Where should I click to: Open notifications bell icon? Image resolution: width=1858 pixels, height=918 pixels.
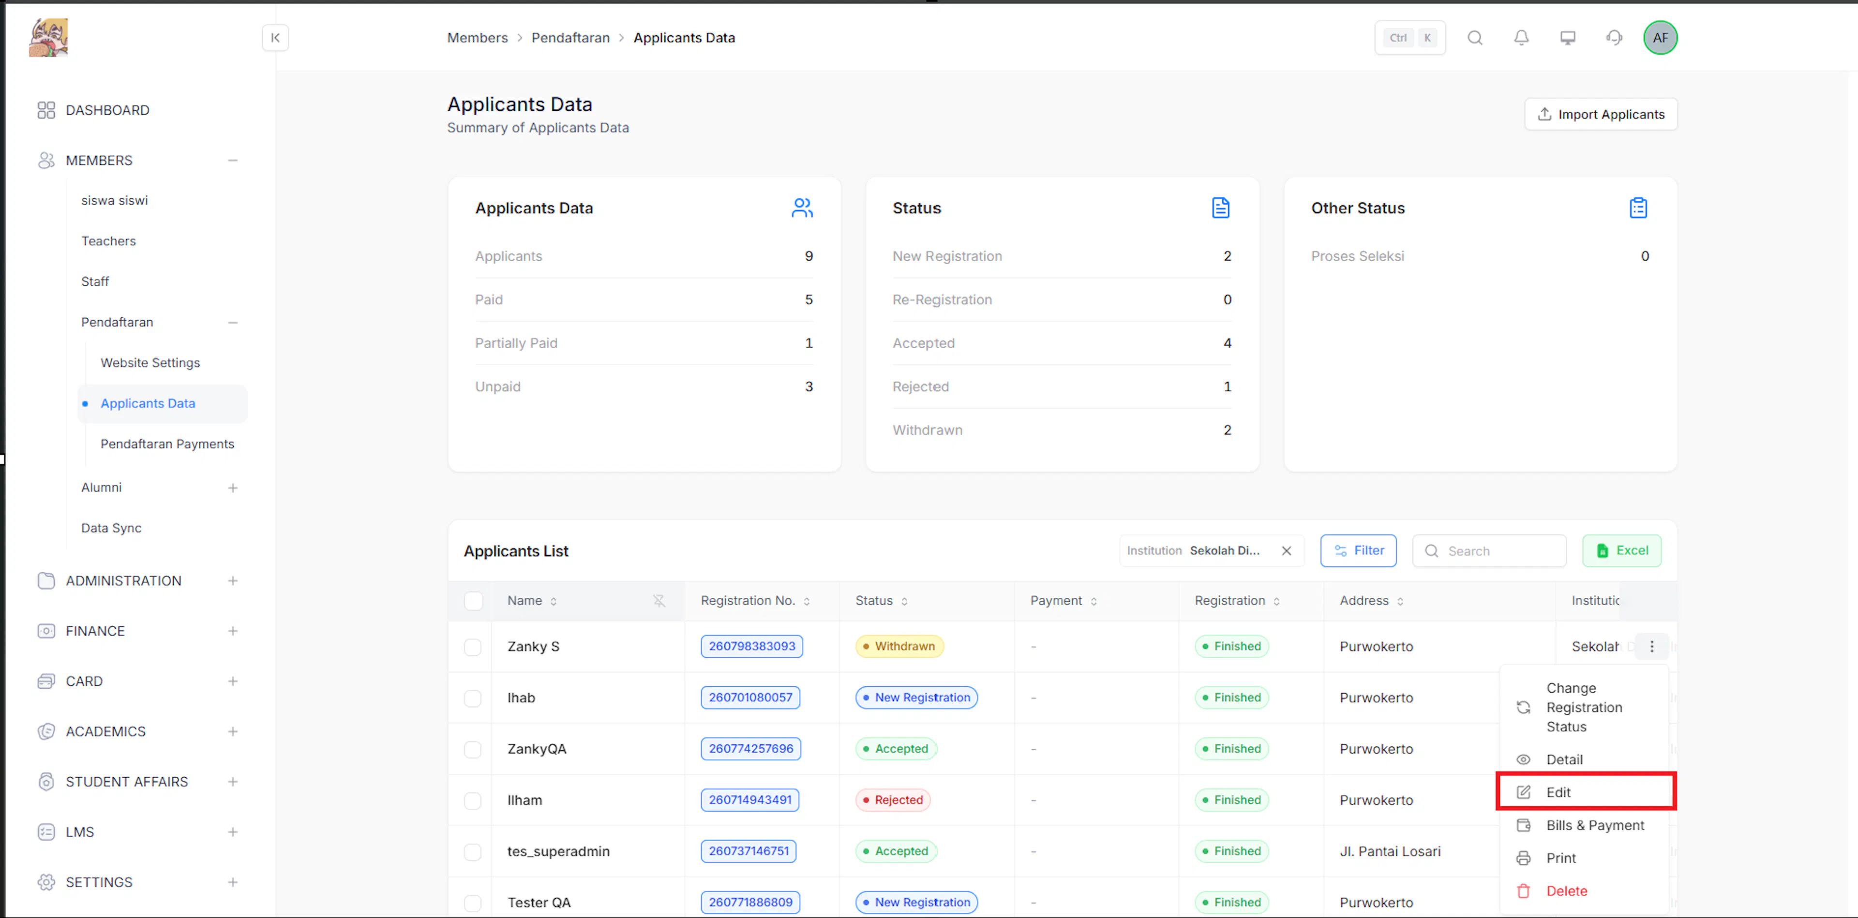(x=1521, y=38)
